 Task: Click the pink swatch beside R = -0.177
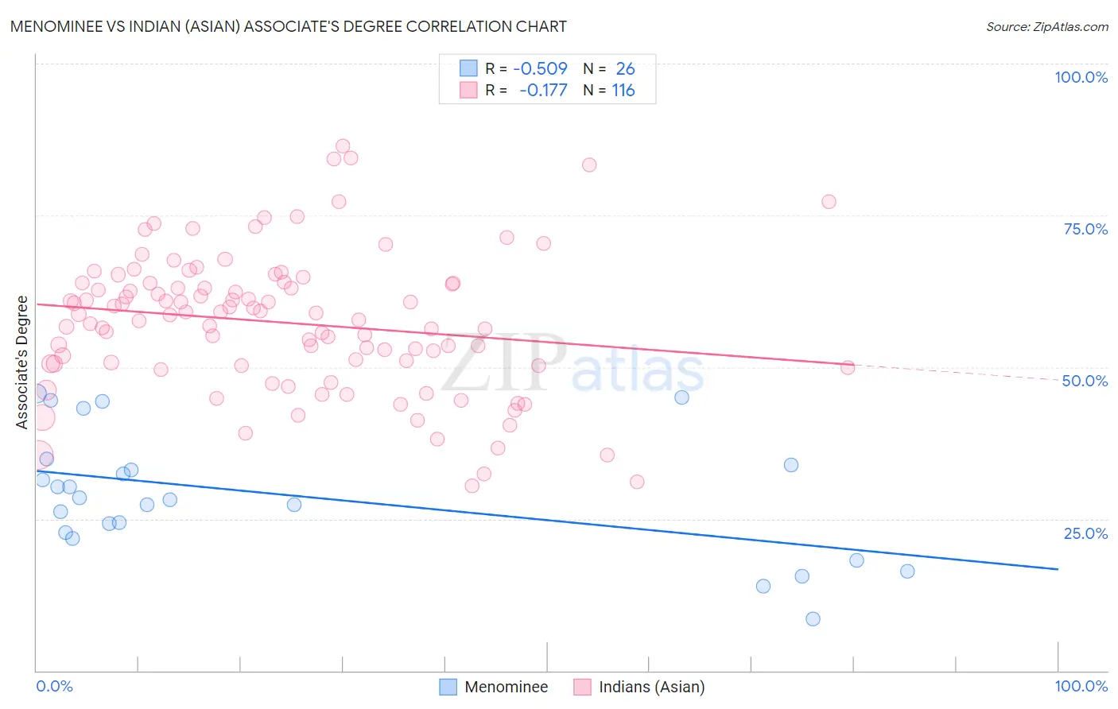coord(469,90)
